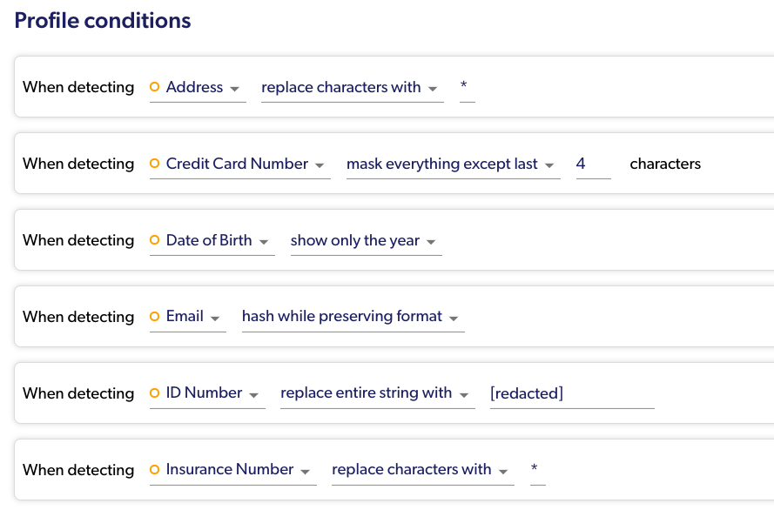Click the orange circle icon beside Insurance Number
The image size is (774, 510).
155,470
